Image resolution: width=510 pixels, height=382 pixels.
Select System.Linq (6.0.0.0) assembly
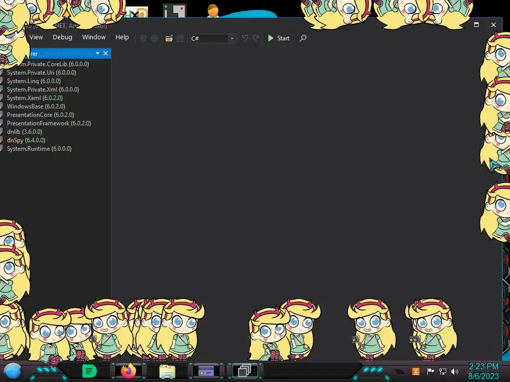click(34, 81)
